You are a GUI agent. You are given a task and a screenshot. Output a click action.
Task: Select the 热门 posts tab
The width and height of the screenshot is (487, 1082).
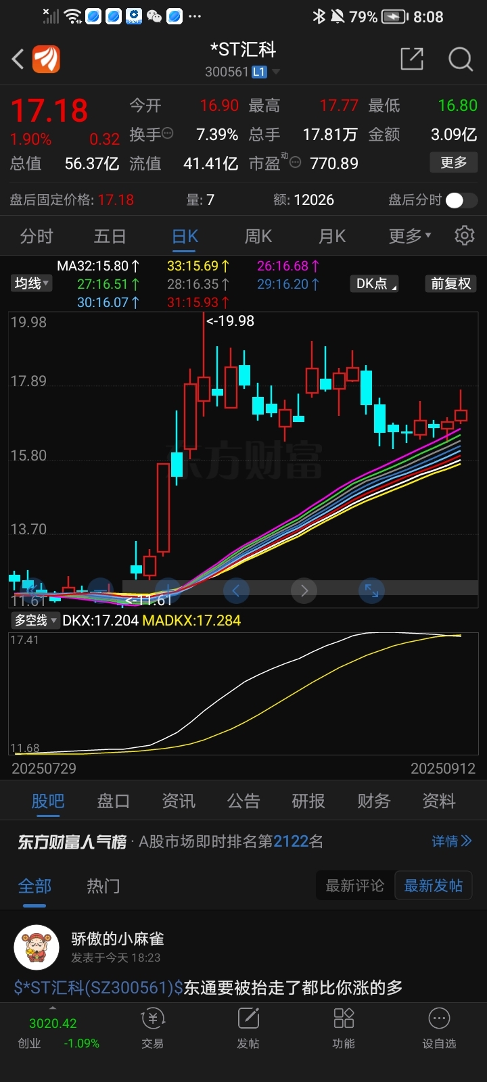tap(103, 886)
